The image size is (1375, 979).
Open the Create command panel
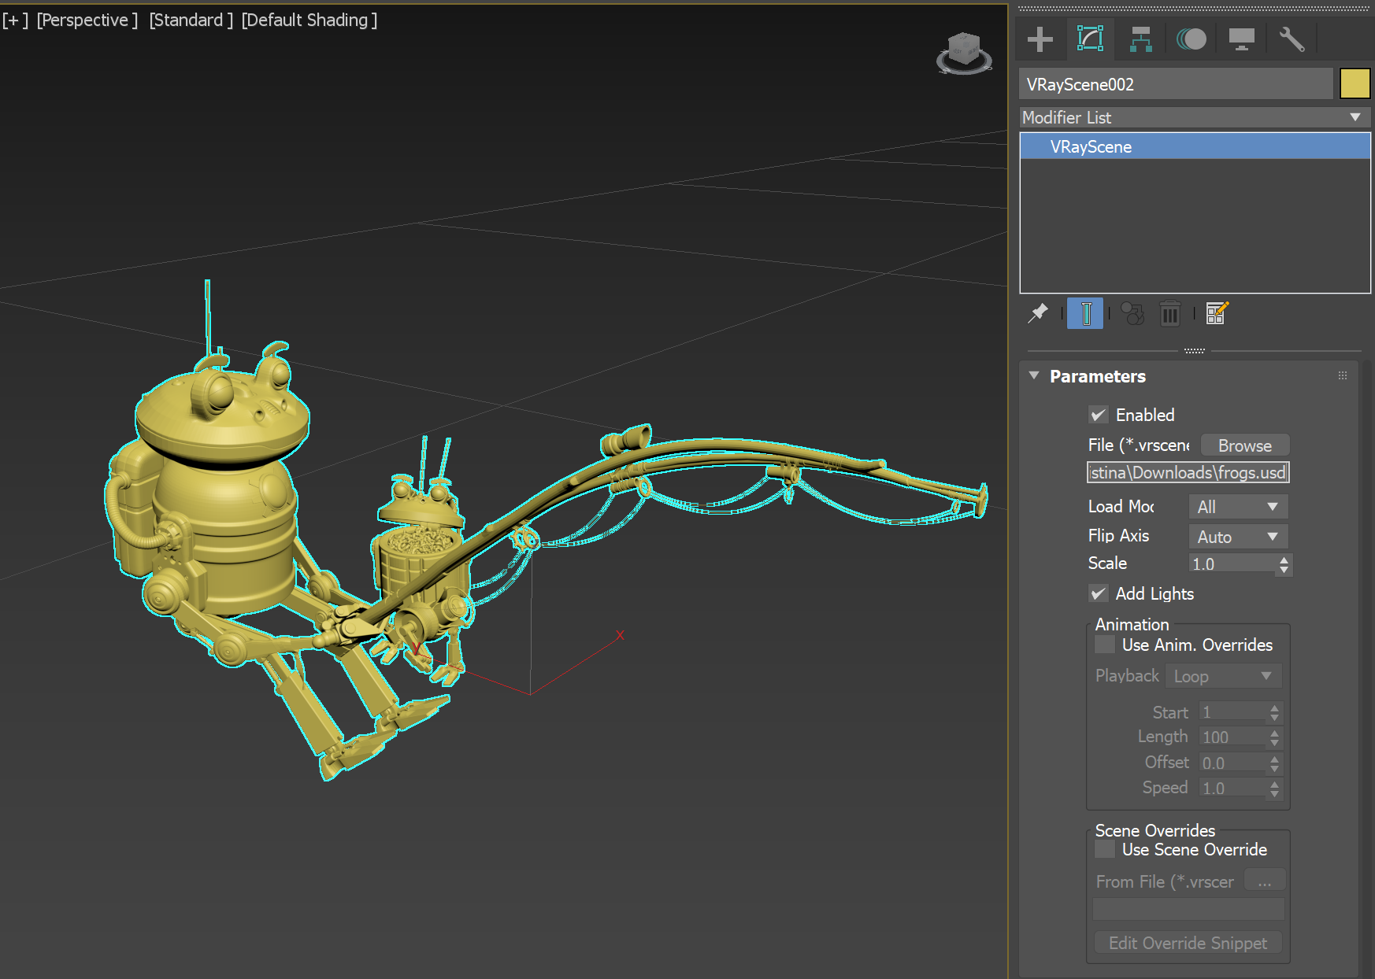click(x=1040, y=39)
